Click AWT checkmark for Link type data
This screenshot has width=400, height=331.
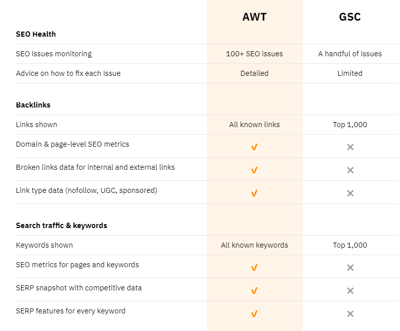click(x=254, y=193)
